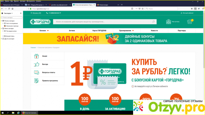Click the address bar URL
Viewport: 205px width, 115px height.
pos(41,9)
